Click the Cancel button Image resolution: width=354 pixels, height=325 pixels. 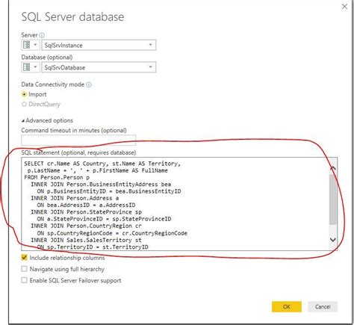[323, 306]
